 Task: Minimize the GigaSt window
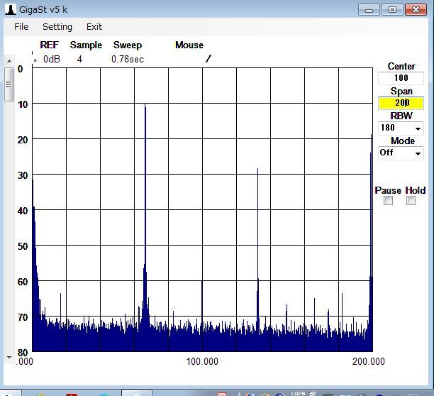(x=369, y=10)
